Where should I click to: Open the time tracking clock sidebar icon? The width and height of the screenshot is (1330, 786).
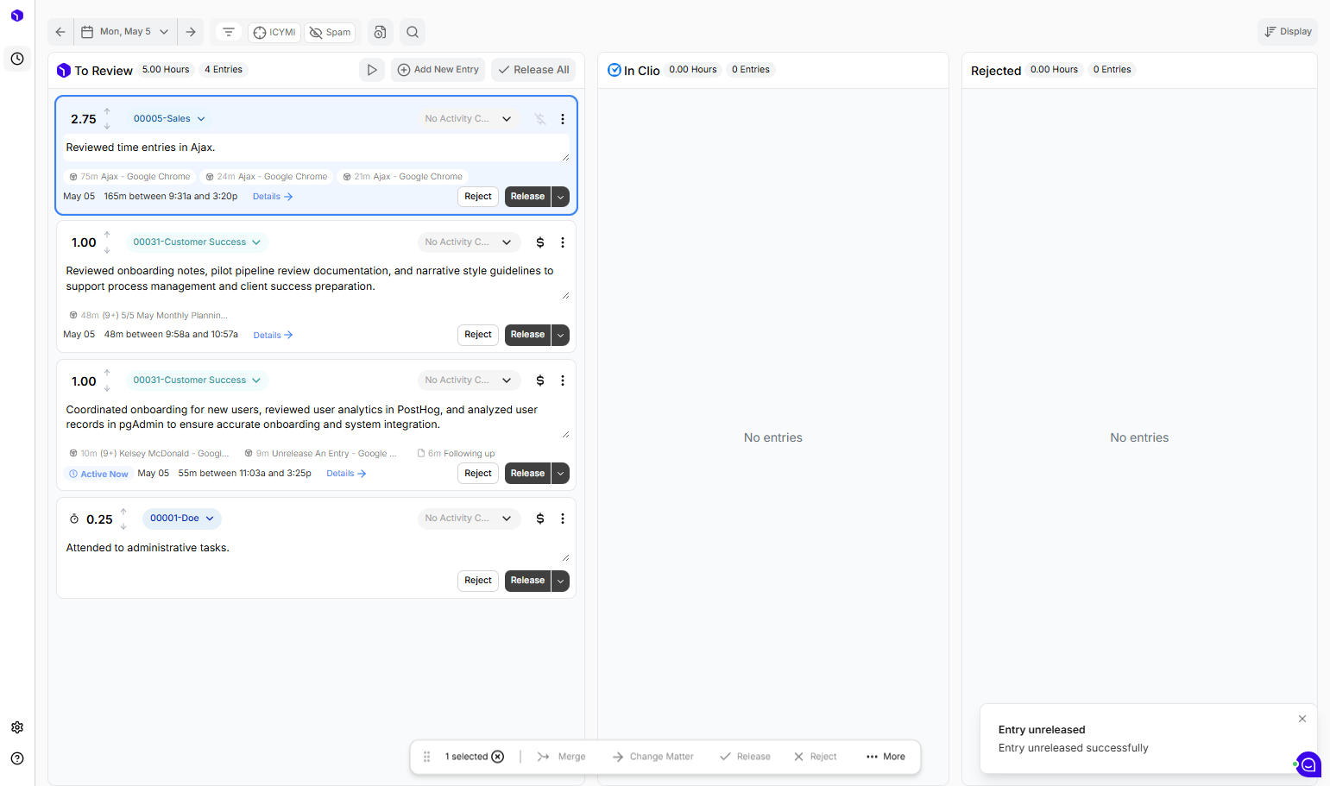[17, 59]
